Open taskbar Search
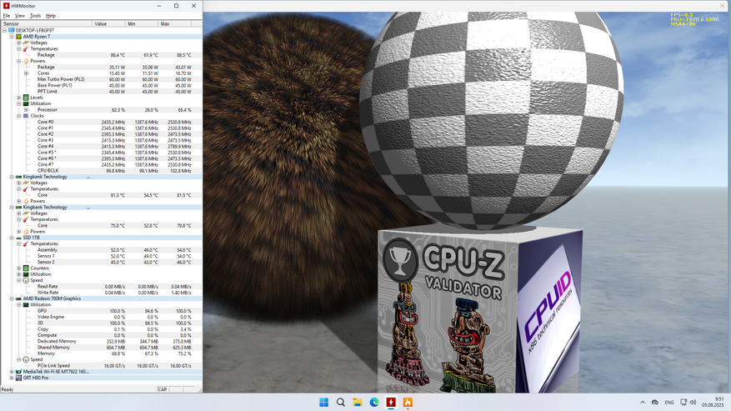 coord(341,402)
